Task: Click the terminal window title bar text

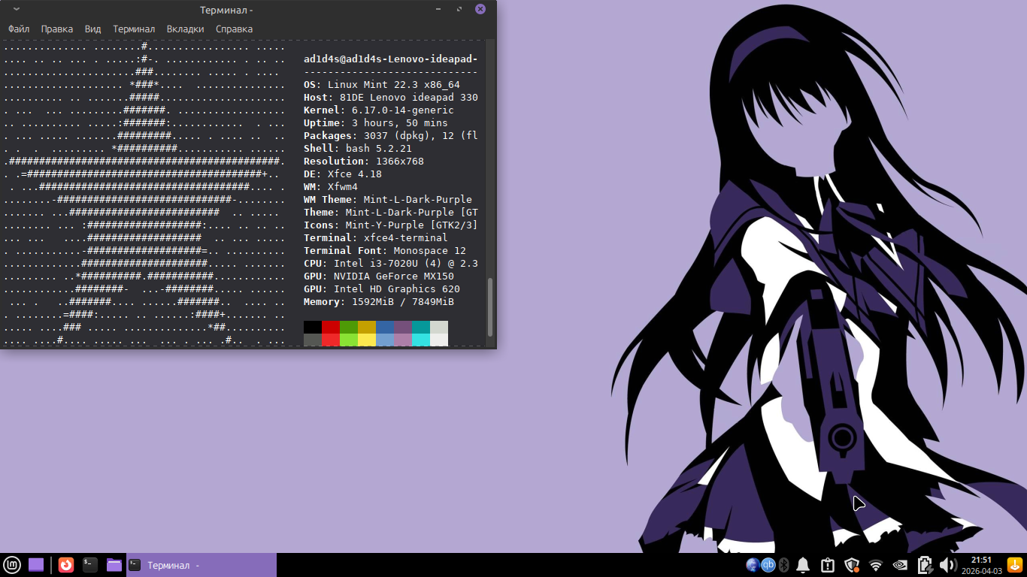Action: (226, 10)
